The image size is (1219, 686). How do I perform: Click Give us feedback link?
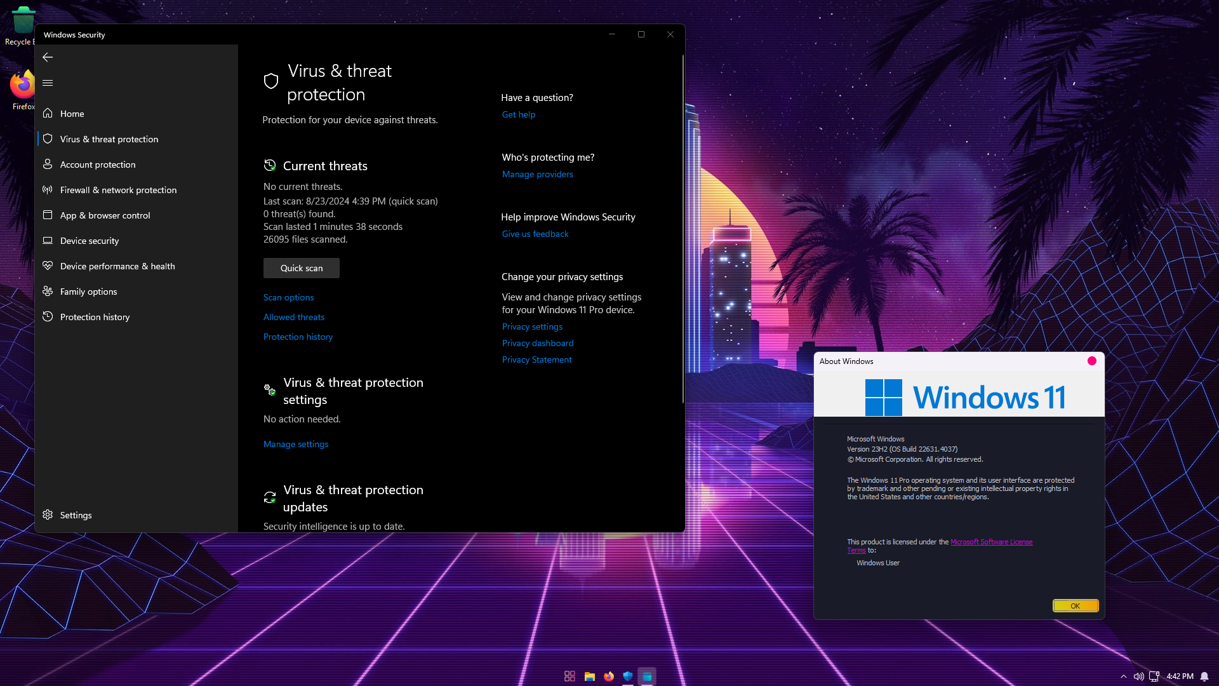[x=535, y=234]
